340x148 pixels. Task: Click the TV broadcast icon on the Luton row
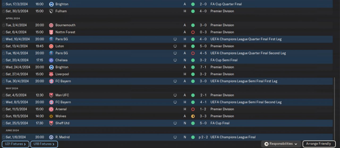point(175,46)
